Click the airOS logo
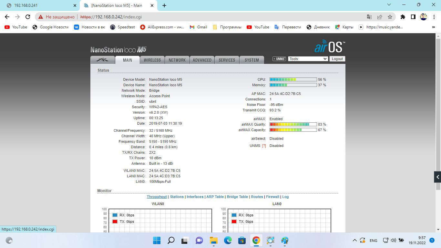This screenshot has width=441, height=248. pos(330,46)
